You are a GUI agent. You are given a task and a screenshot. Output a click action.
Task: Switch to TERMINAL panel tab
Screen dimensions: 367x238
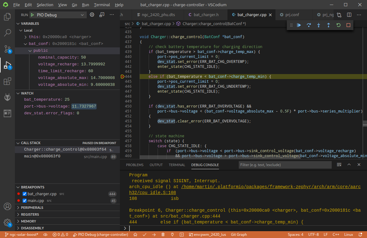177,165
